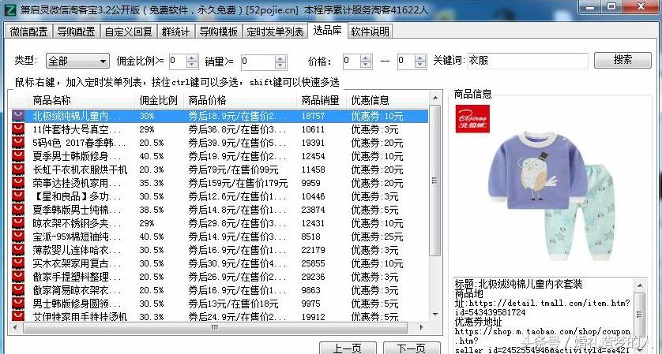The height and width of the screenshot is (354, 662).
Task: Click the price cell 券后159元/在售价179元
Action: [238, 184]
